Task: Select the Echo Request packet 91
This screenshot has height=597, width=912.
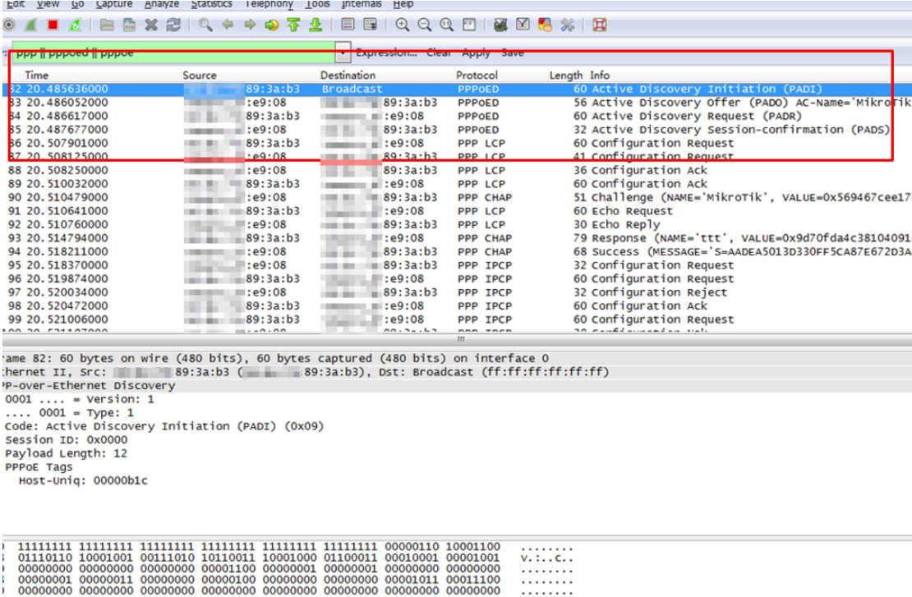Action: (457, 211)
